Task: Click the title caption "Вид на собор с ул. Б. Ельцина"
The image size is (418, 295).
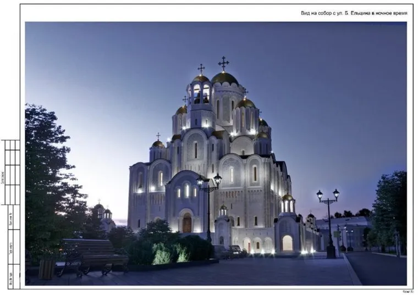Action: point(354,13)
